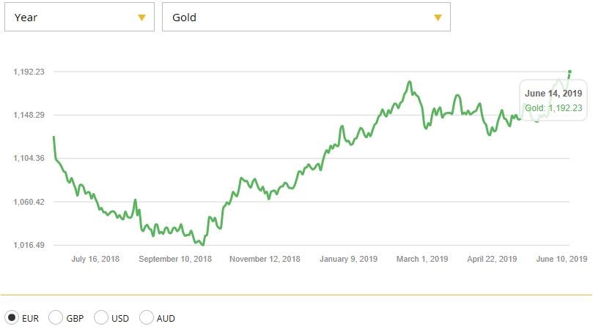Click the 1,104.36 price axis label
The width and height of the screenshot is (593, 329).
coord(29,159)
